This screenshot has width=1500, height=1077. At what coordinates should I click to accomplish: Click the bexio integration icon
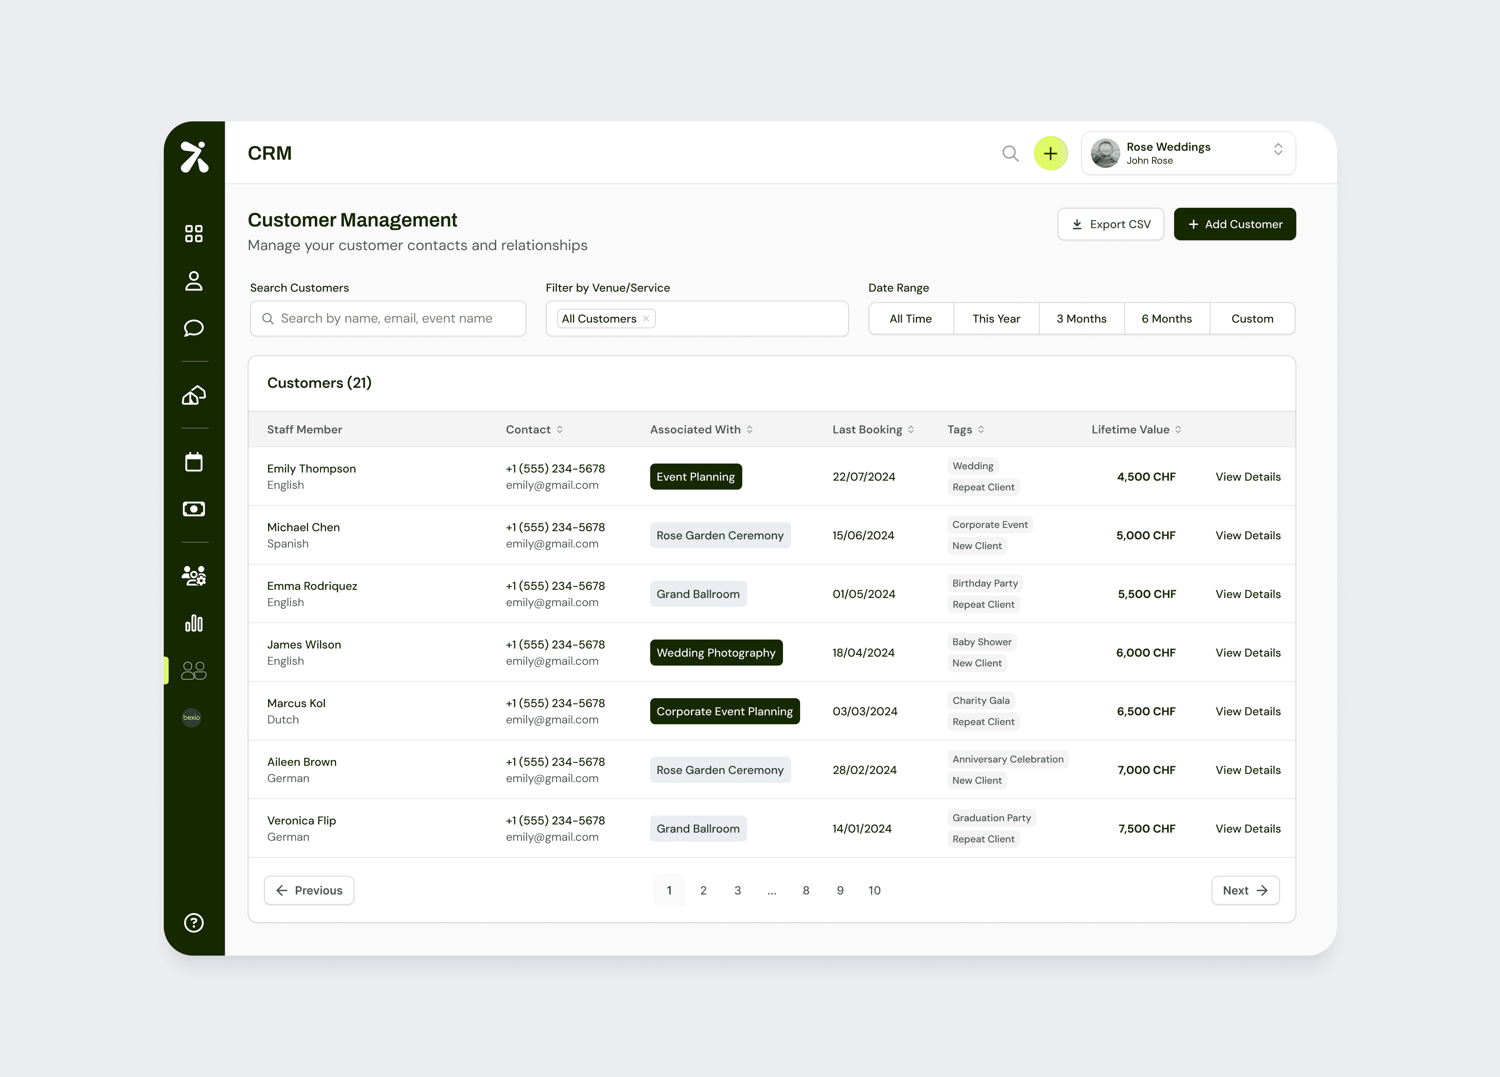tap(192, 717)
